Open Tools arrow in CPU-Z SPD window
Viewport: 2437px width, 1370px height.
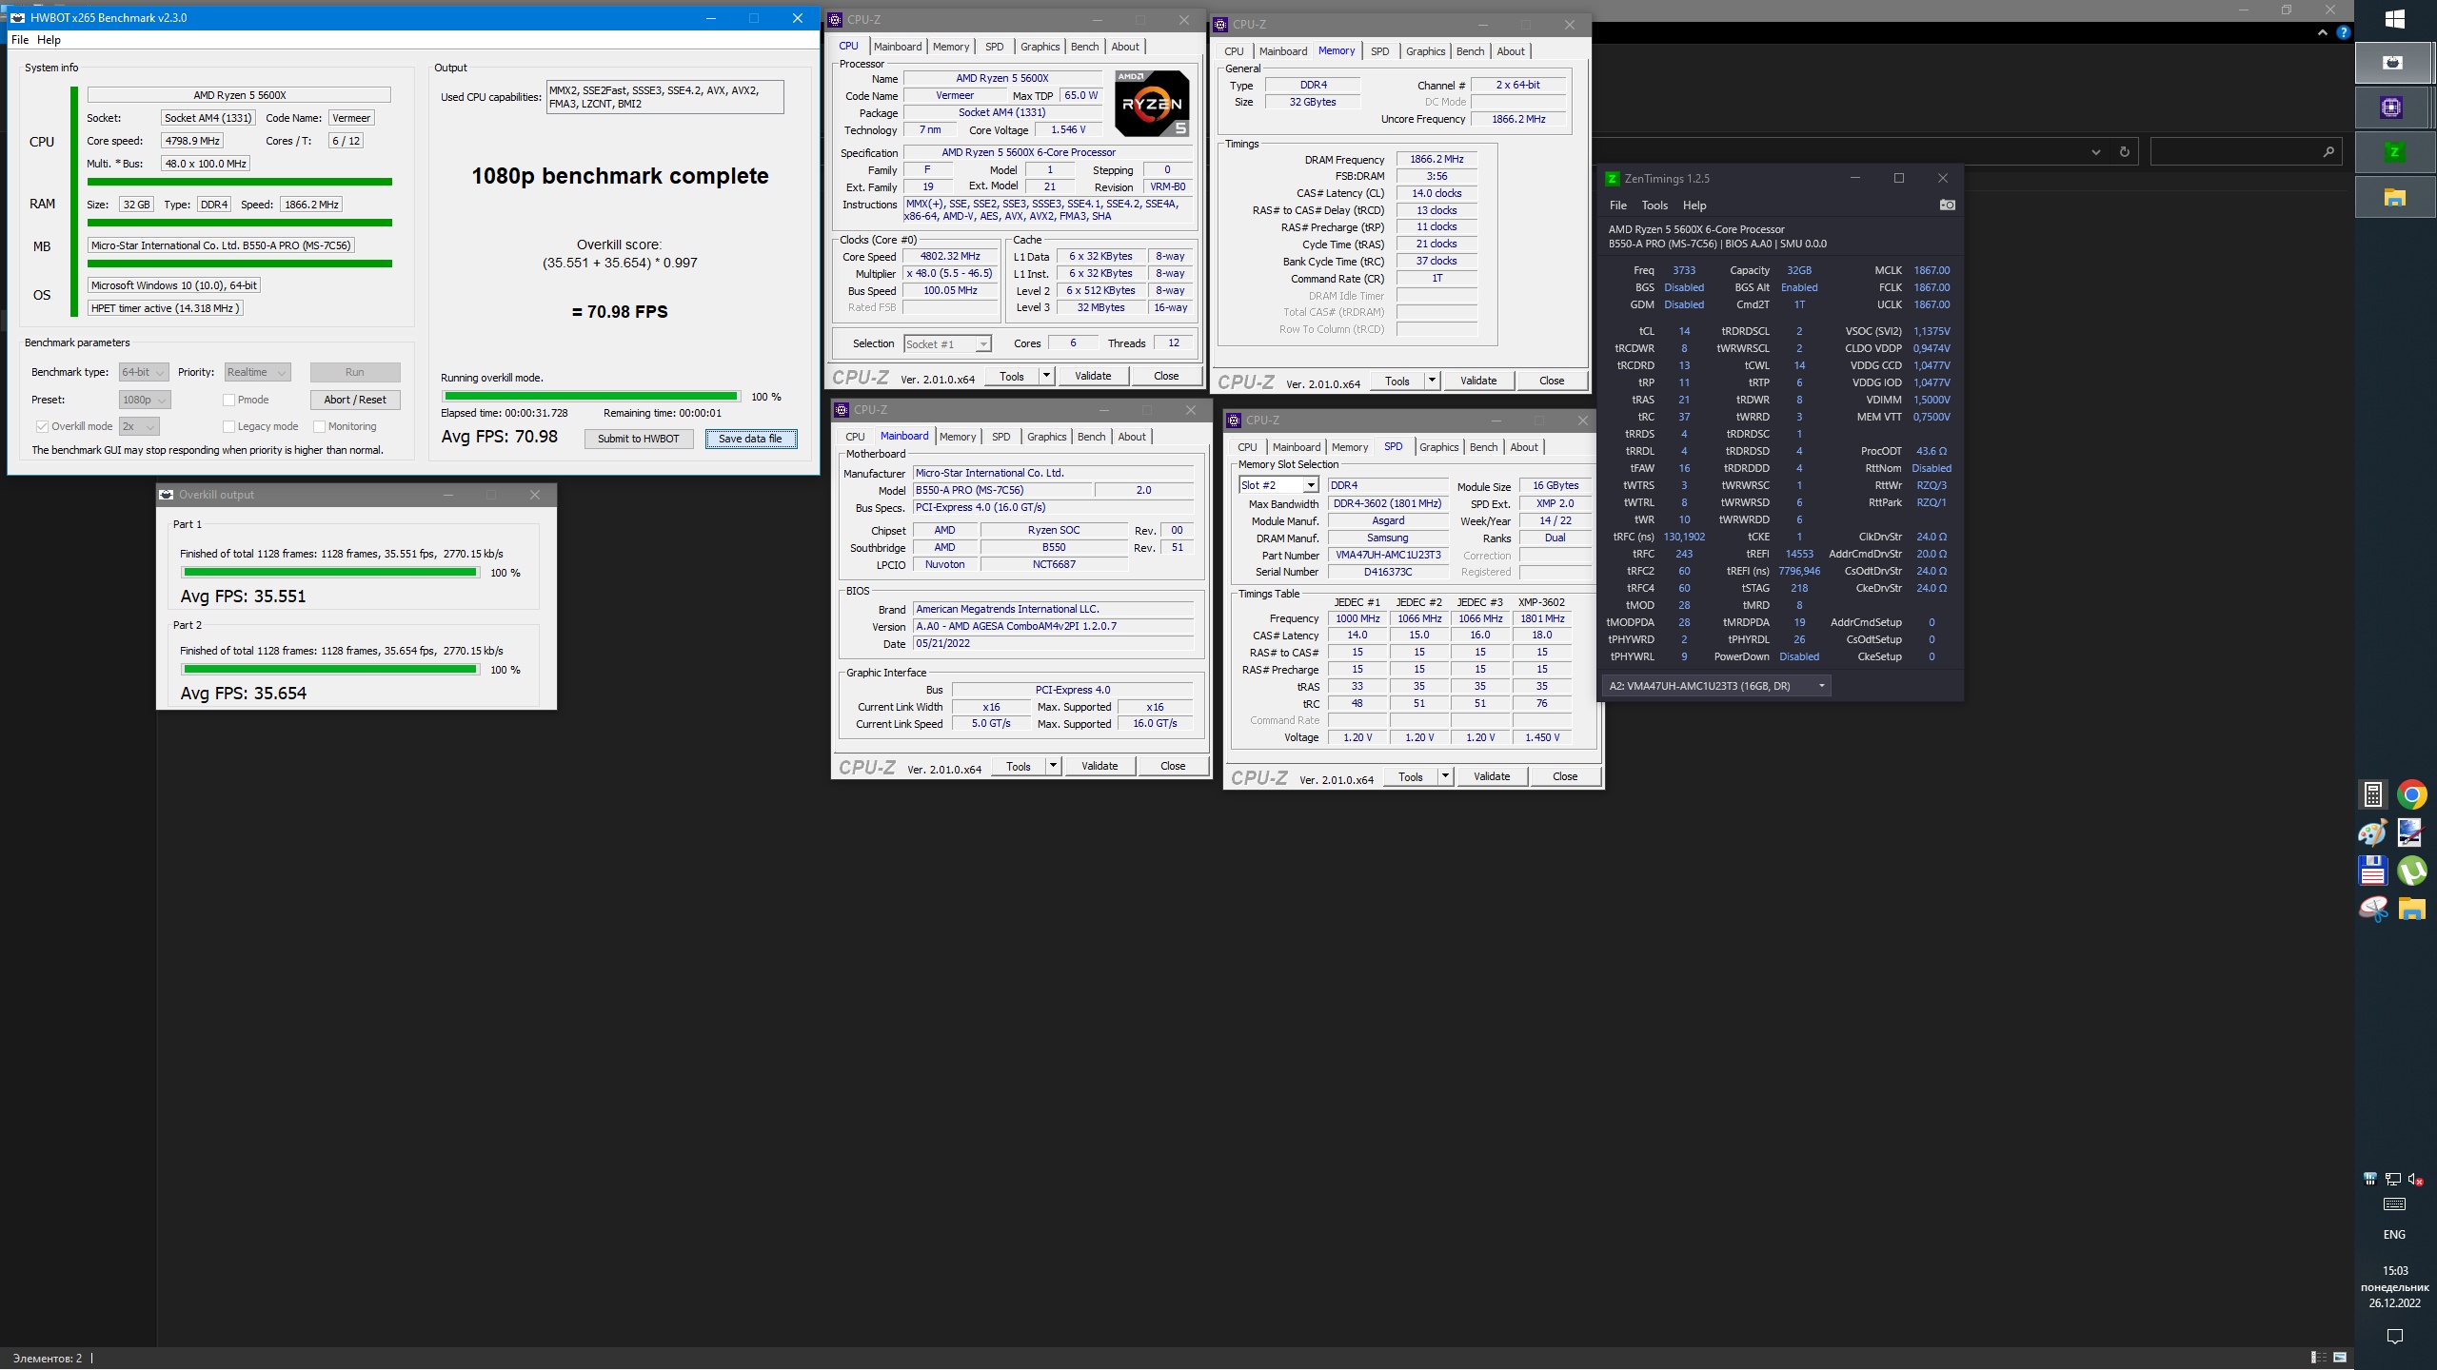[1445, 776]
